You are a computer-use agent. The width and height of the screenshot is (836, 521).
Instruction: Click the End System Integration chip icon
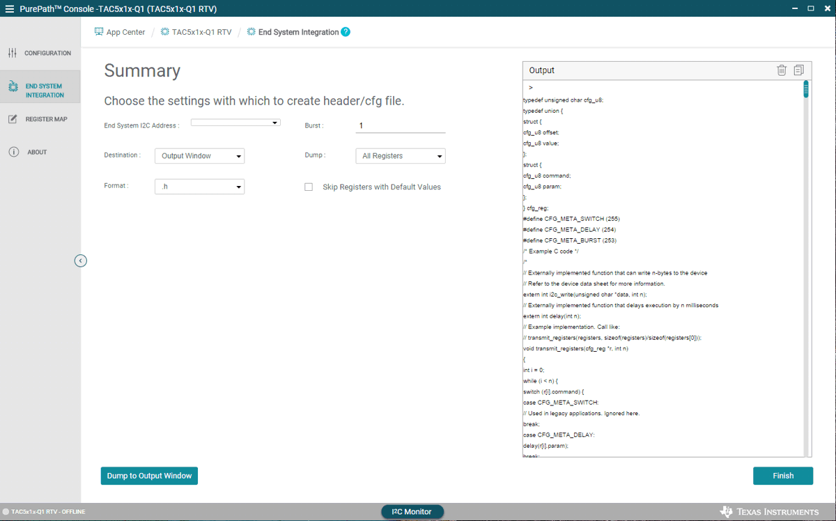pos(13,86)
